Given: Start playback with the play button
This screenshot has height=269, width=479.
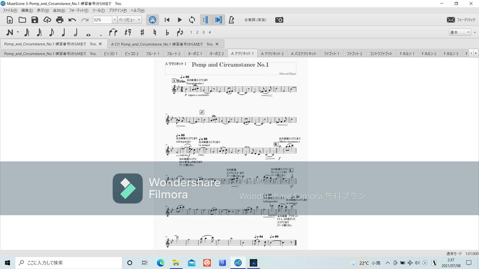Looking at the screenshot, I should click(x=180, y=20).
